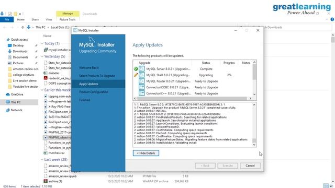335x188 pixels.
Task: Click the diabetes Excel file icon
Action: pos(46,73)
